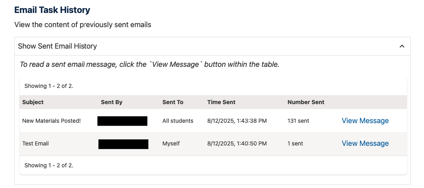
Task: Open View Message for Test Email
Action: [x=365, y=143]
